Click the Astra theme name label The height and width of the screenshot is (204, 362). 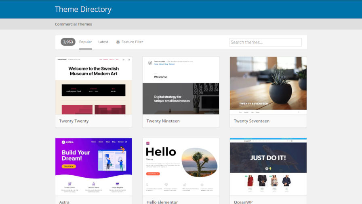(64, 202)
